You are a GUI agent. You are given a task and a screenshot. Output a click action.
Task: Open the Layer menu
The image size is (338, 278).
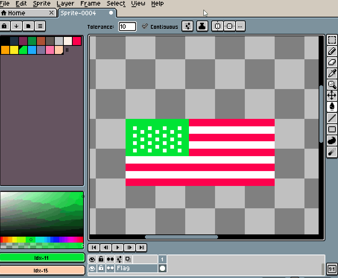65,3
